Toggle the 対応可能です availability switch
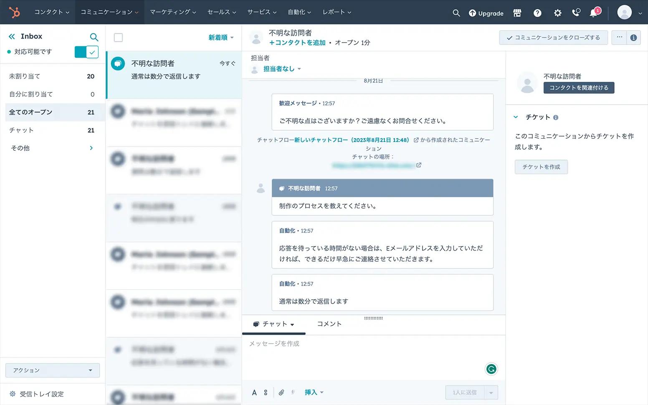The height and width of the screenshot is (405, 648). pos(86,52)
